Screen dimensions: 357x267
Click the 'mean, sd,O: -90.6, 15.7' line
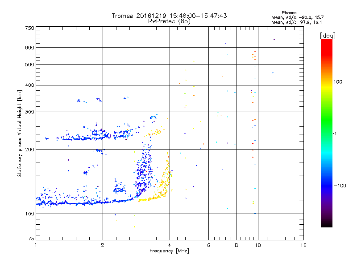point(297,17)
